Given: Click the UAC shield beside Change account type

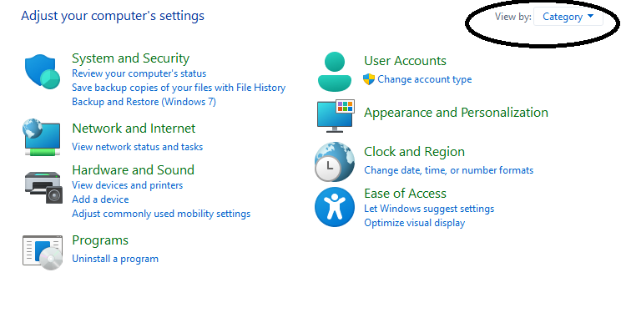Looking at the screenshot, I should point(369,79).
